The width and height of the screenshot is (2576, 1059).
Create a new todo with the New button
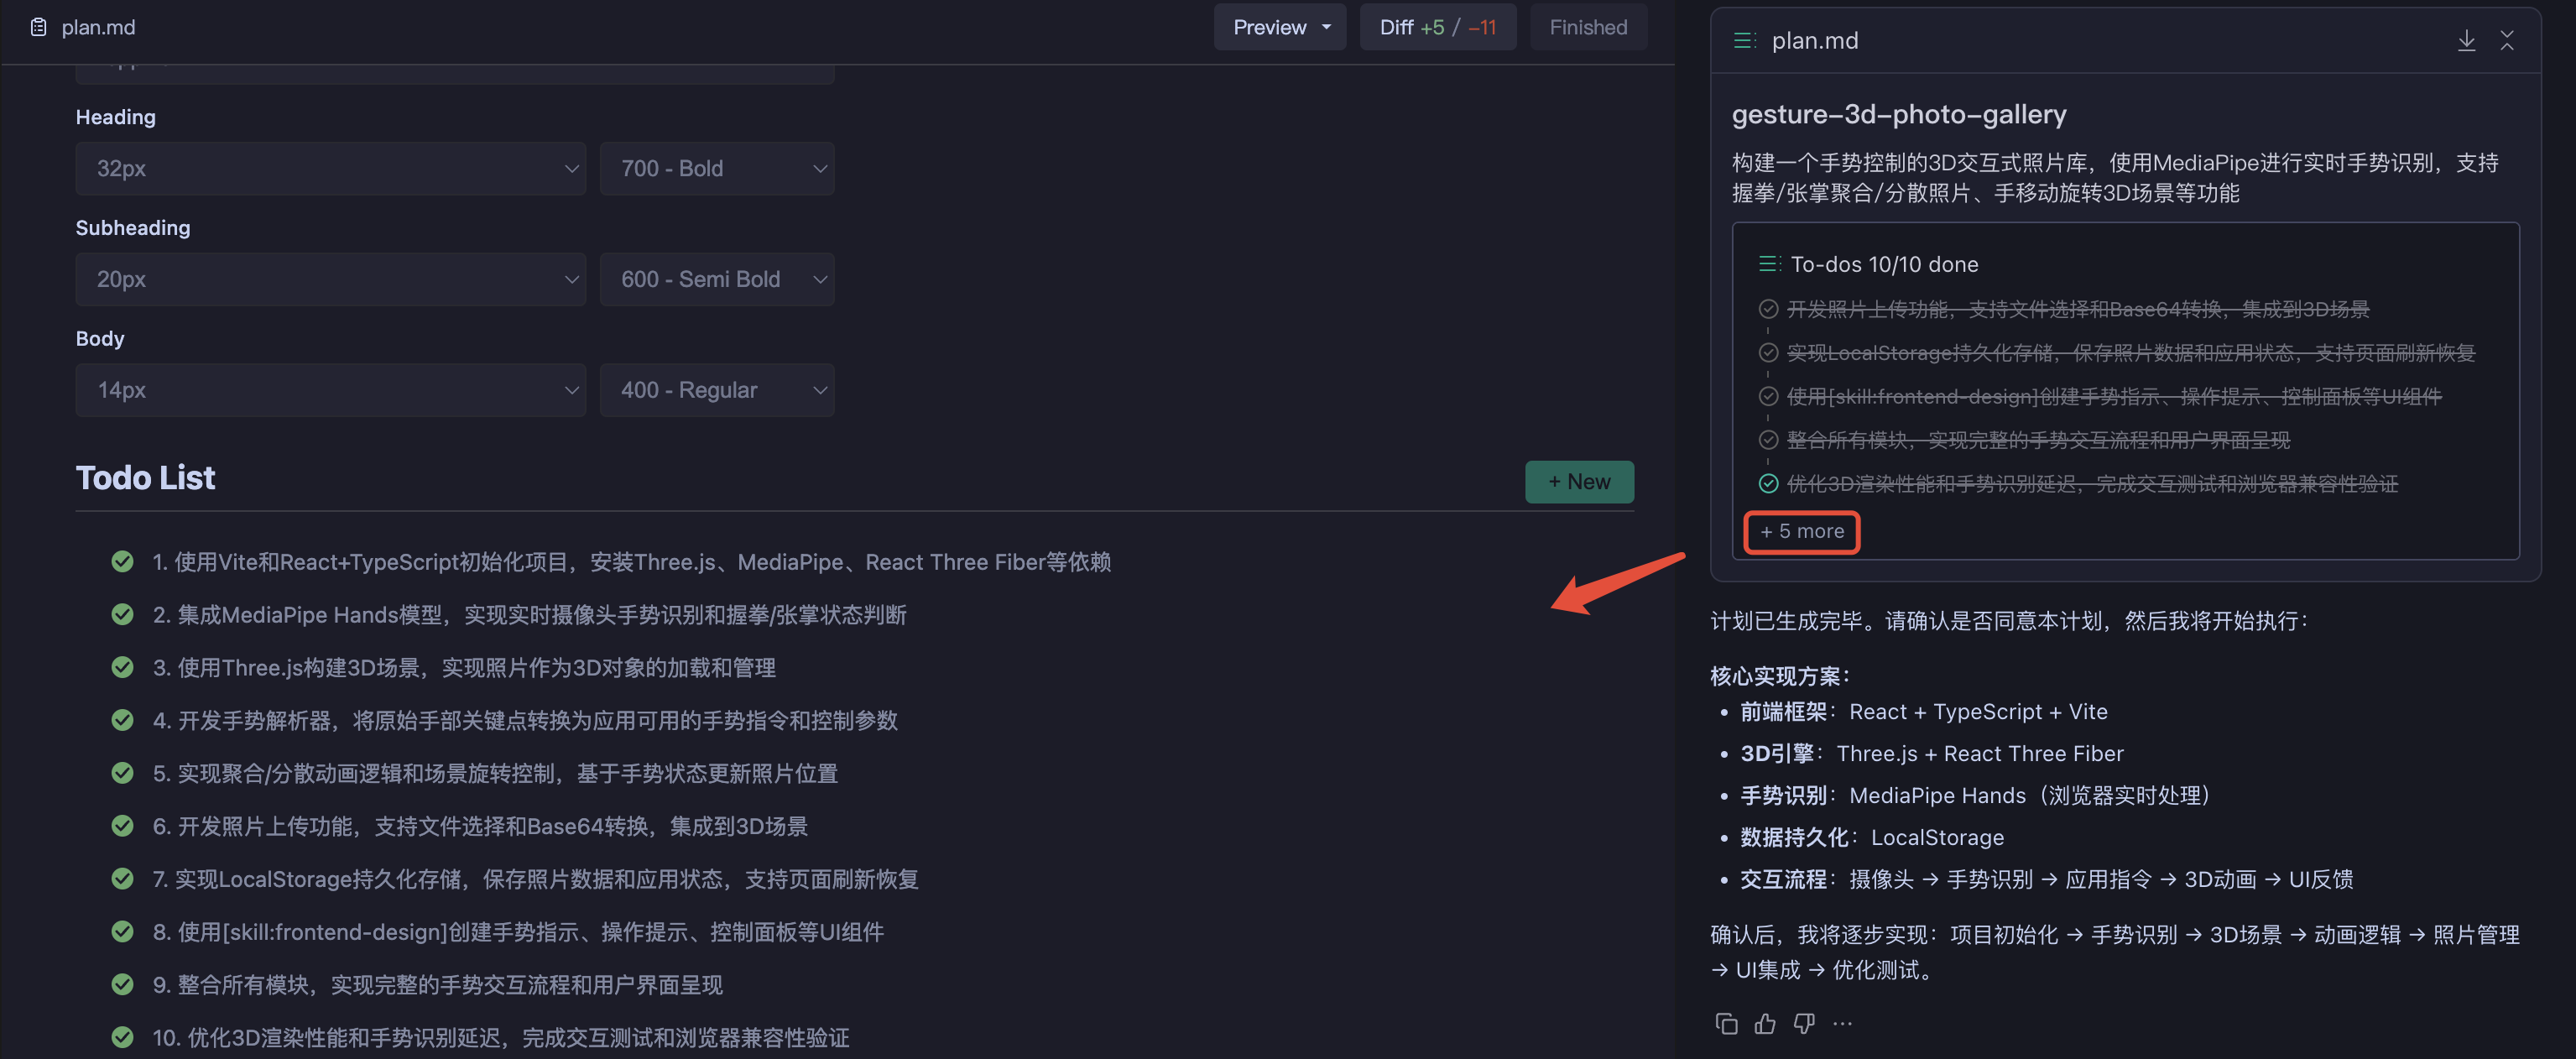tap(1579, 481)
